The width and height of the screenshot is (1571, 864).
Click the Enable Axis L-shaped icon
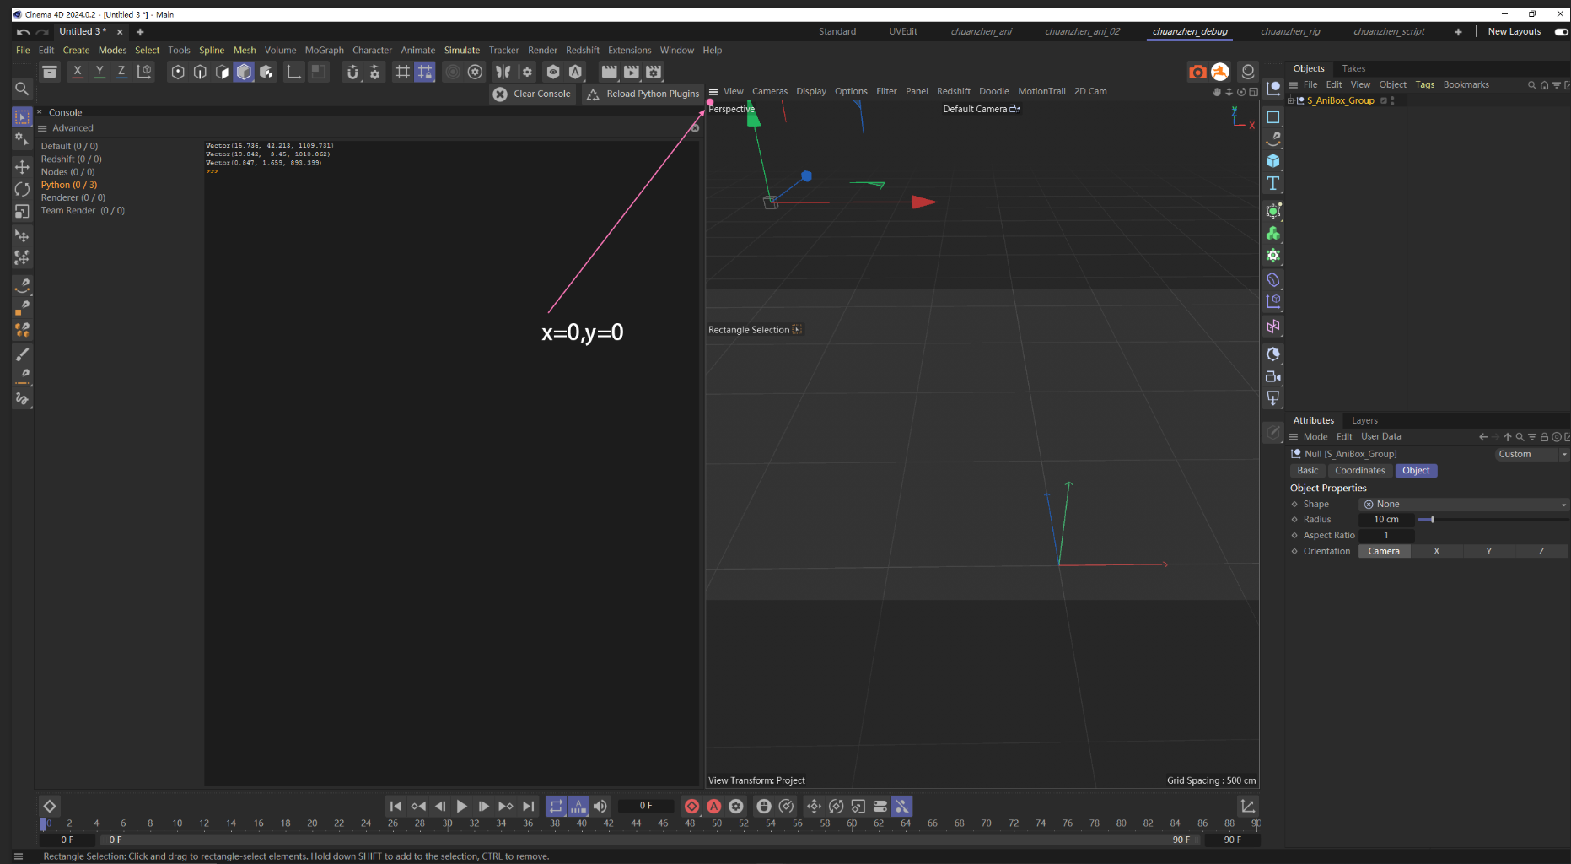coord(293,72)
